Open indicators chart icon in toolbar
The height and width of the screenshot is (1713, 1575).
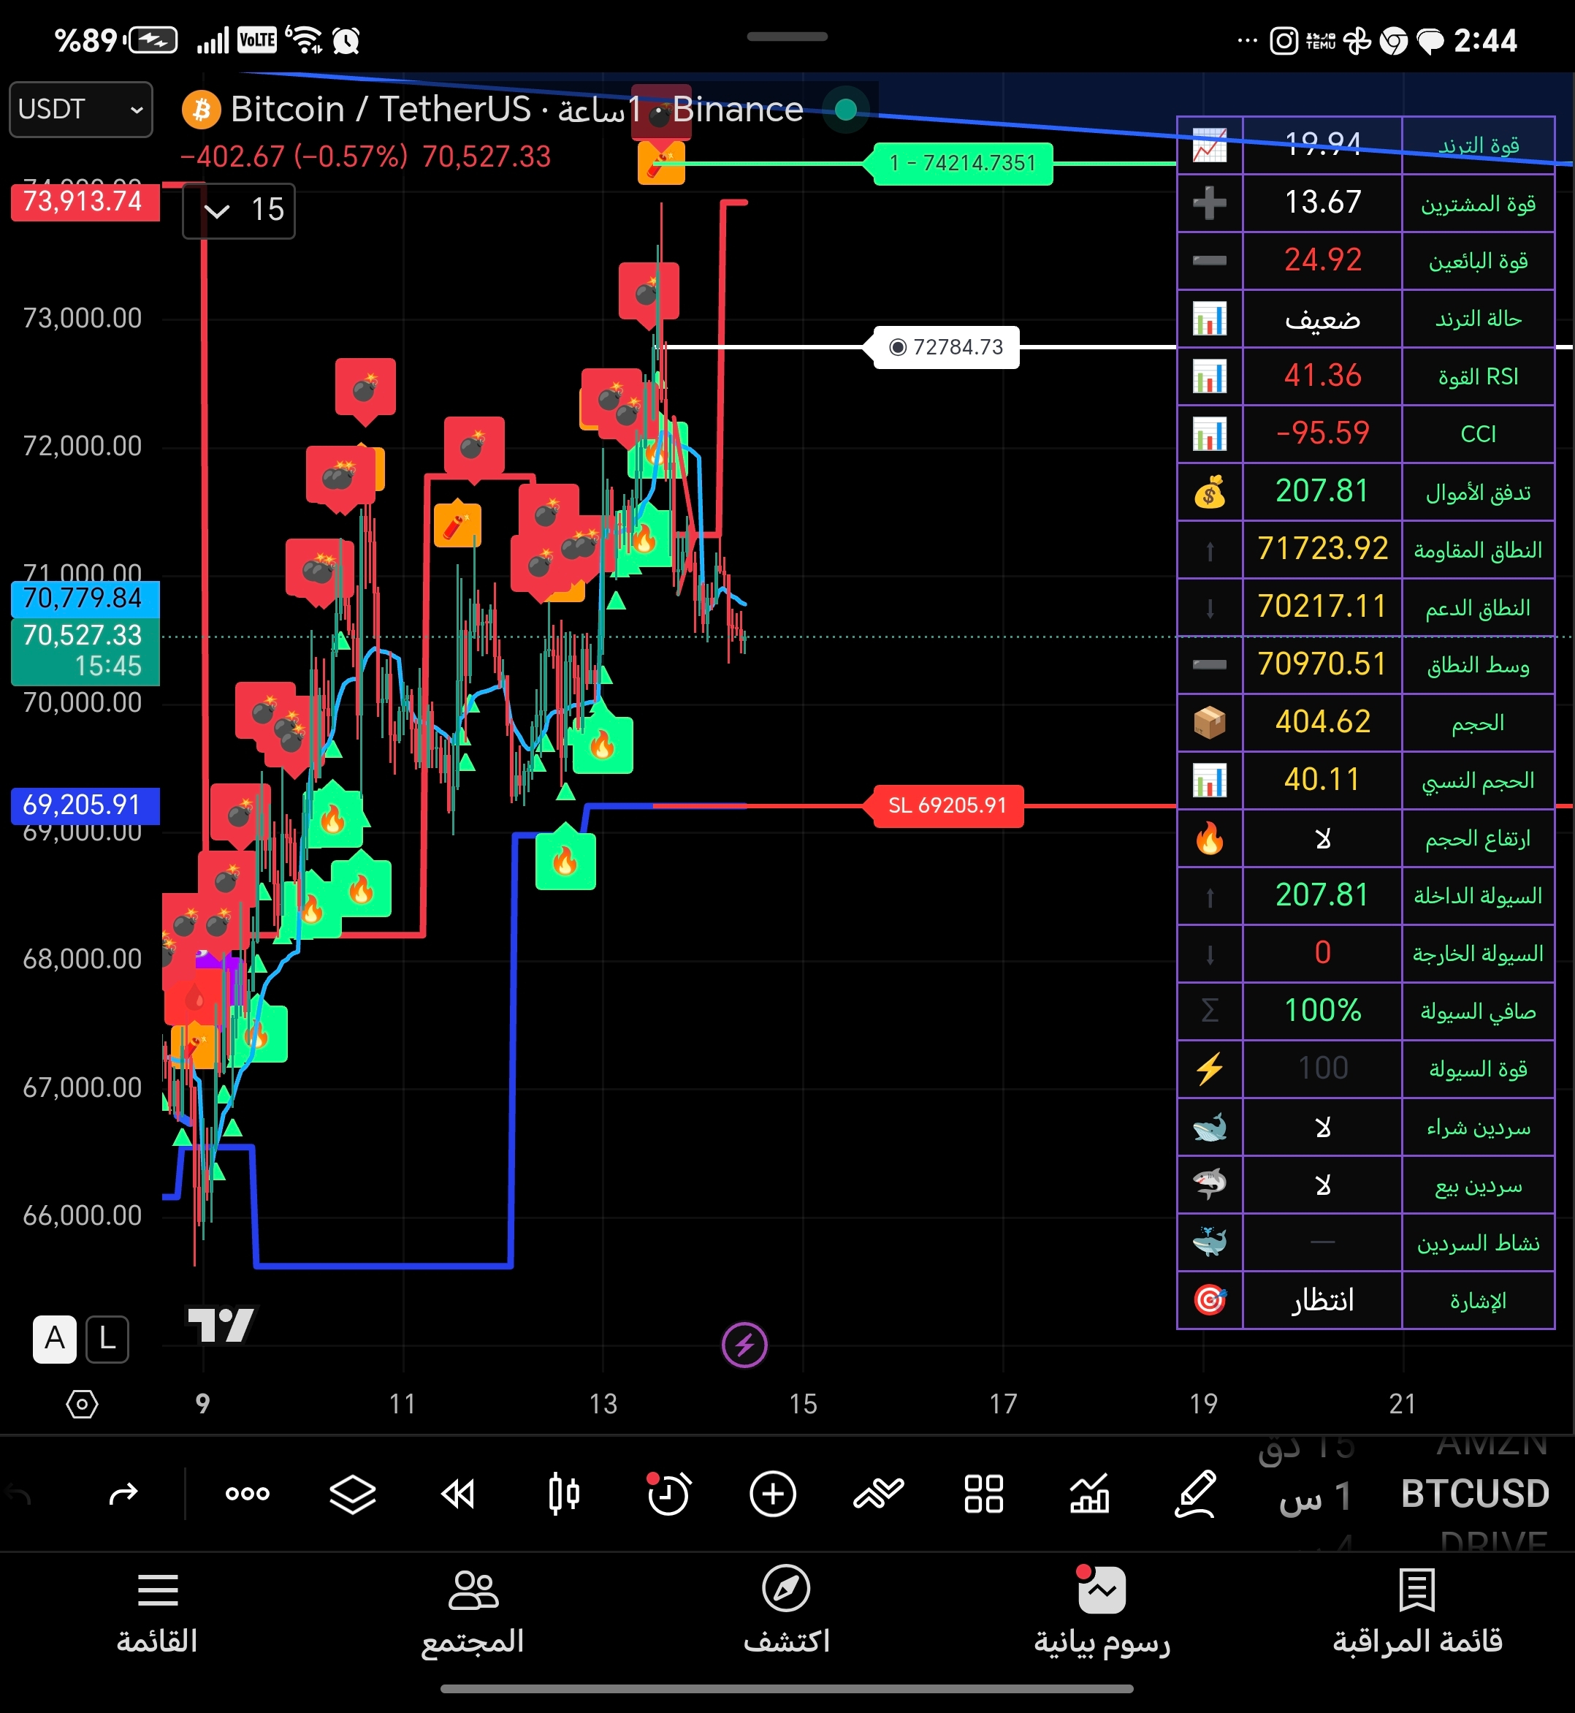[1089, 1494]
